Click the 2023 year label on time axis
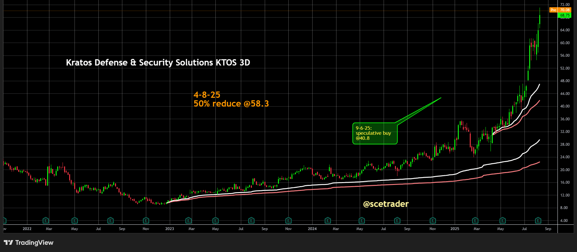Viewport: 577px width, 252px height. point(169,229)
